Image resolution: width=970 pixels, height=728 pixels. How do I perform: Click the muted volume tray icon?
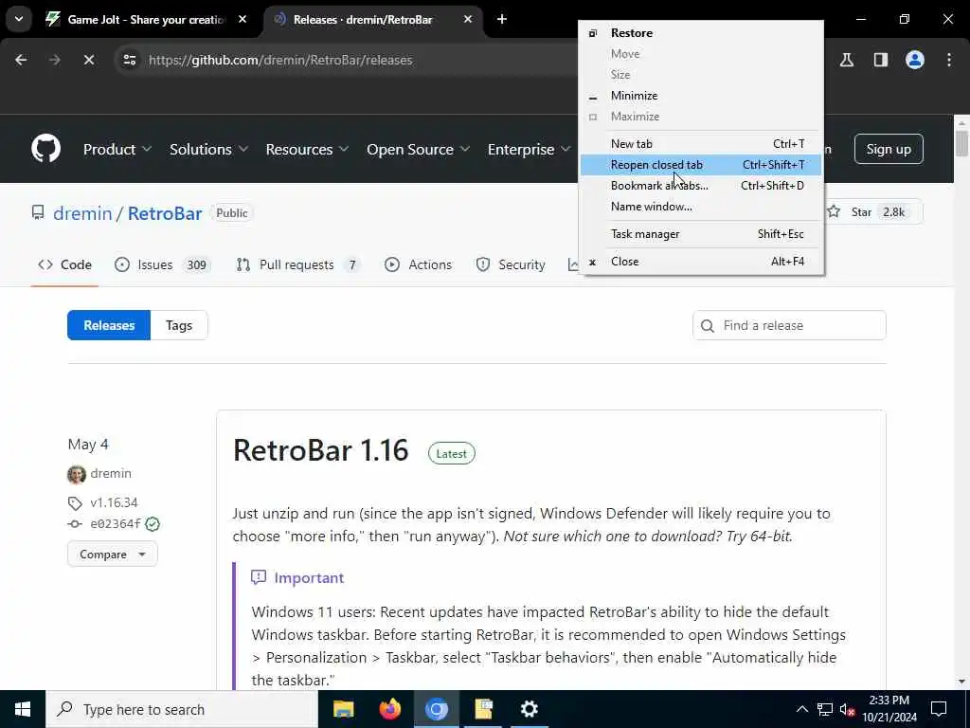click(x=847, y=709)
